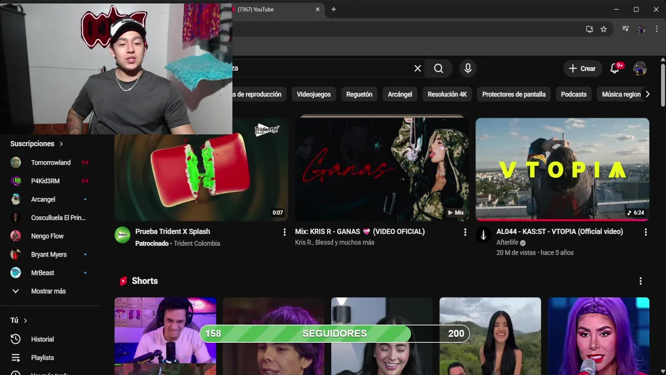Open Bryant Myers subscription channel
The height and width of the screenshot is (375, 666).
pos(50,254)
